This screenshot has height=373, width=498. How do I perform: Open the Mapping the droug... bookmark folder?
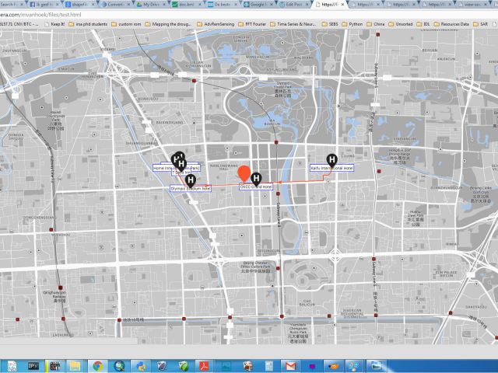[168, 24]
